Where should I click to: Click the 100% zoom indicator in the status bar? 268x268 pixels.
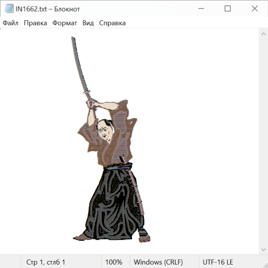click(x=114, y=262)
